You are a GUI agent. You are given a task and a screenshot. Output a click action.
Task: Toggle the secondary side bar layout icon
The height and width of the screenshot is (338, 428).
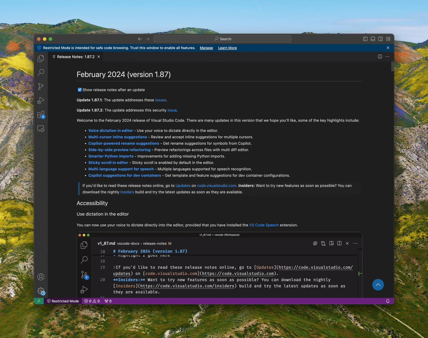pyautogui.click(x=381, y=39)
